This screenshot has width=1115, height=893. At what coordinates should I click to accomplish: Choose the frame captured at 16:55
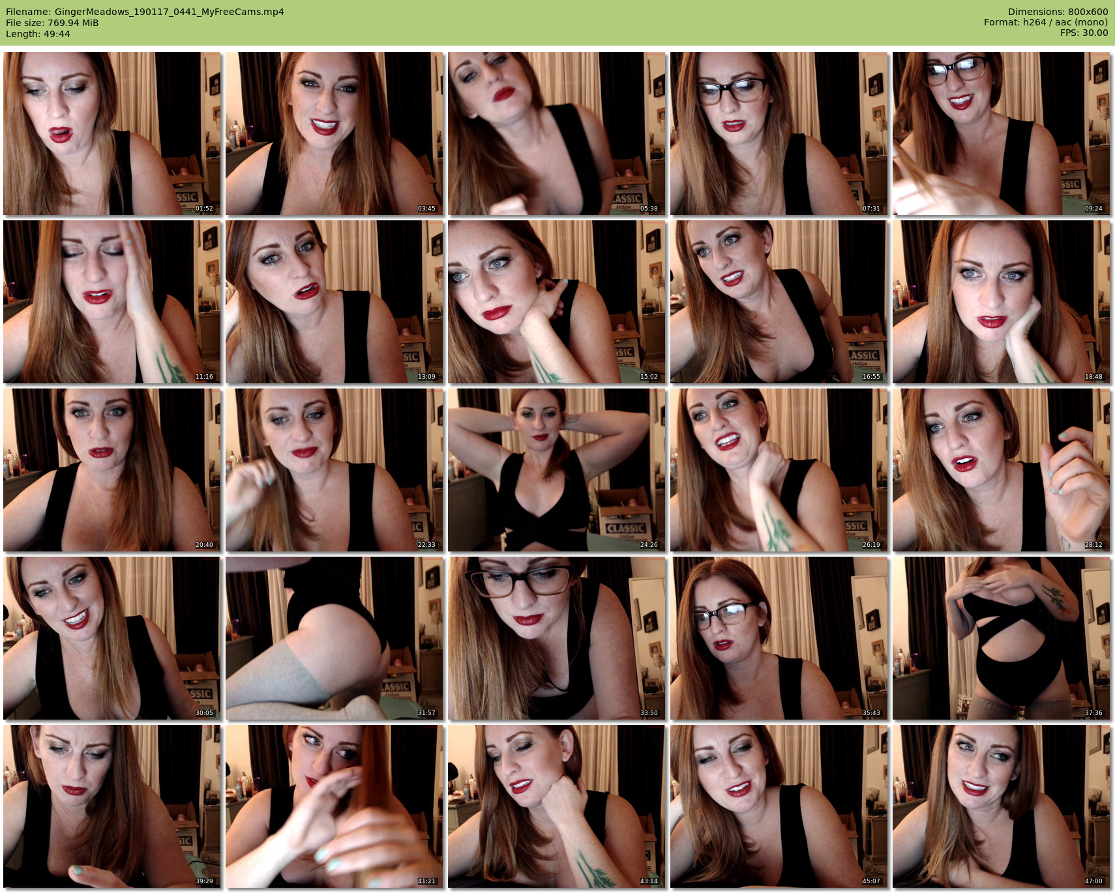tap(779, 302)
